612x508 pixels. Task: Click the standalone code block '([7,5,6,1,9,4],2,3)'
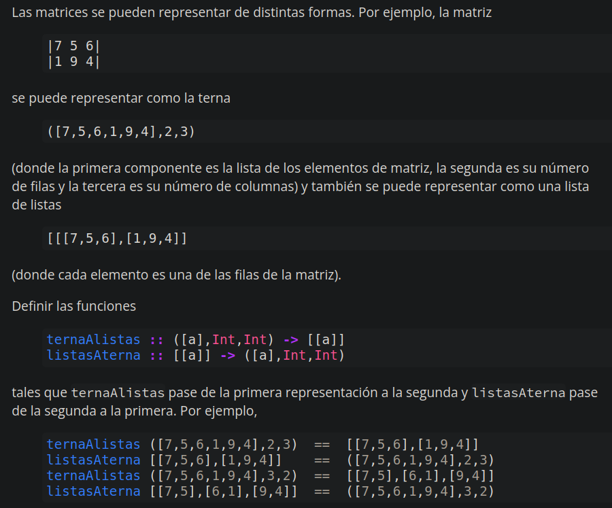point(121,132)
